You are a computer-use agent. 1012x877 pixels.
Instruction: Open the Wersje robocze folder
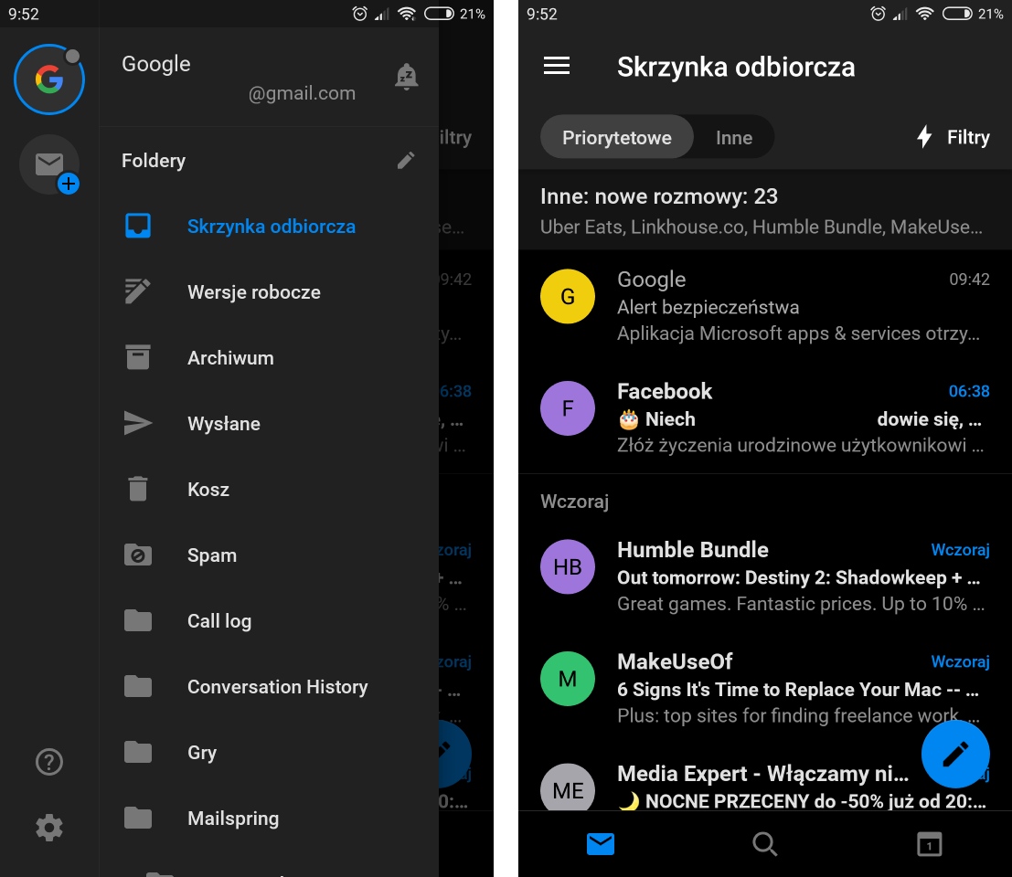coord(269,292)
